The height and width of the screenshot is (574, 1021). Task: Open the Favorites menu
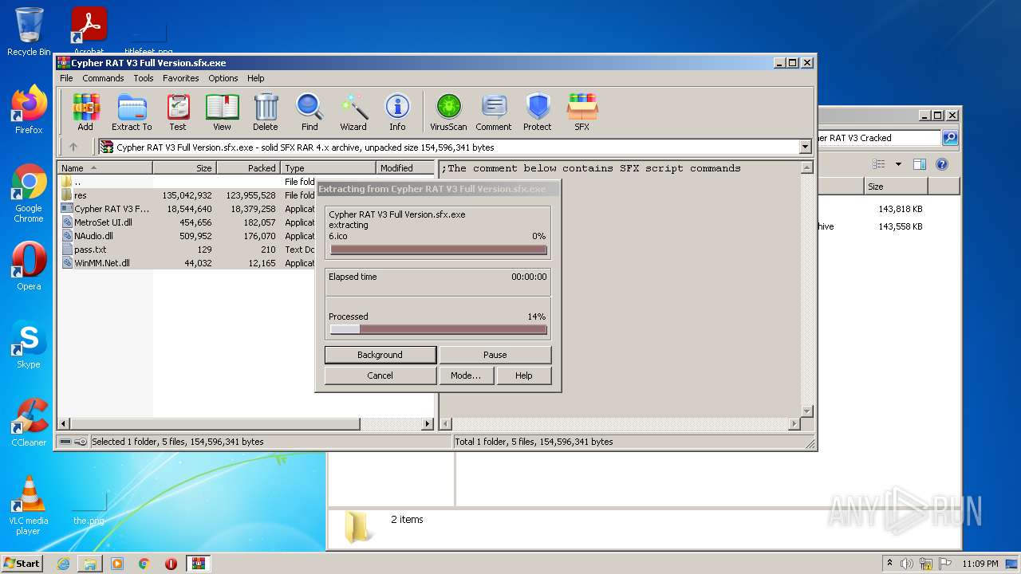click(x=181, y=78)
